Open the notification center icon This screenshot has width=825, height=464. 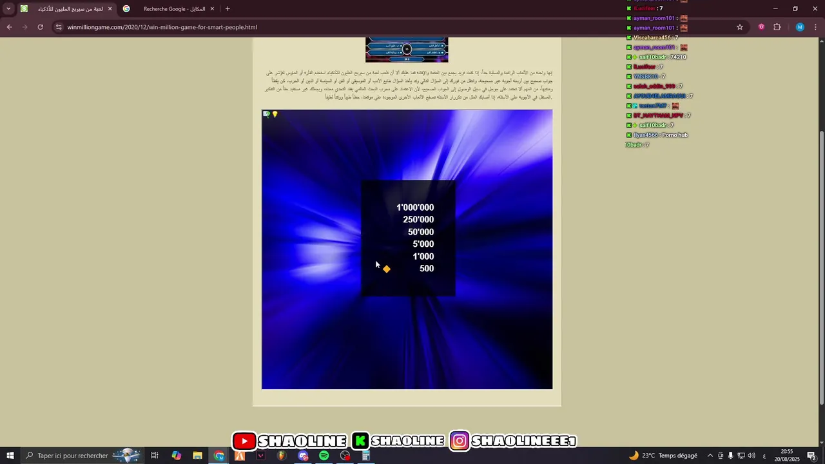click(811, 456)
